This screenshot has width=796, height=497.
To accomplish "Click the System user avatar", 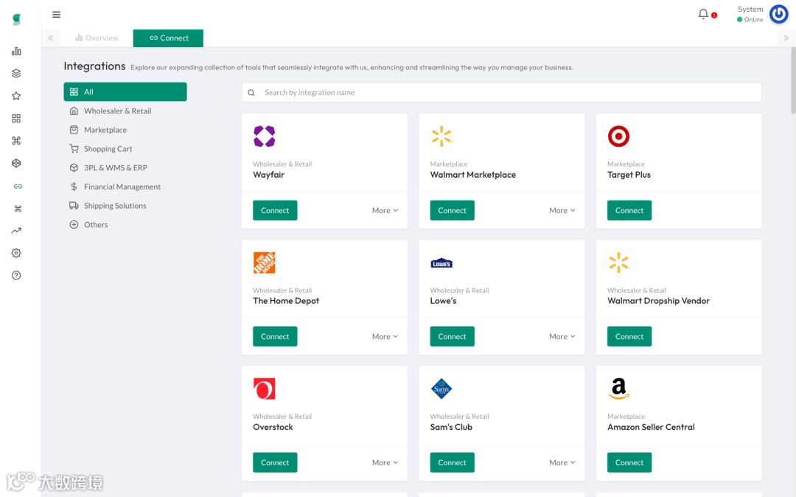I will tap(778, 14).
